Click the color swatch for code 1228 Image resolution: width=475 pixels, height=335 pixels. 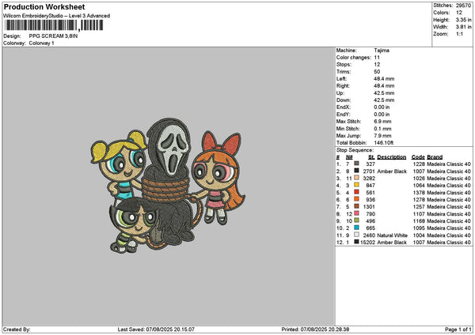click(x=356, y=164)
